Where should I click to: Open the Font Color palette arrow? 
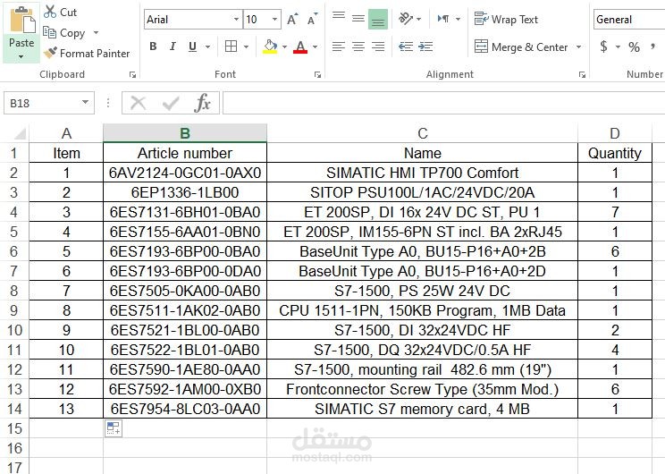316,47
